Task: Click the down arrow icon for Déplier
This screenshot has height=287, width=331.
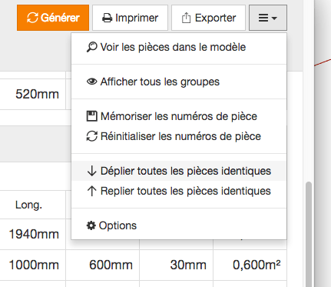Action: tap(91, 171)
